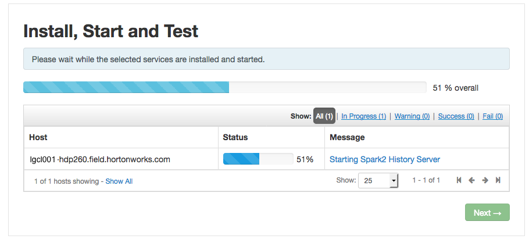Viewport: 529px width, 239px height.
Task: Click the green Next button
Action: click(487, 212)
